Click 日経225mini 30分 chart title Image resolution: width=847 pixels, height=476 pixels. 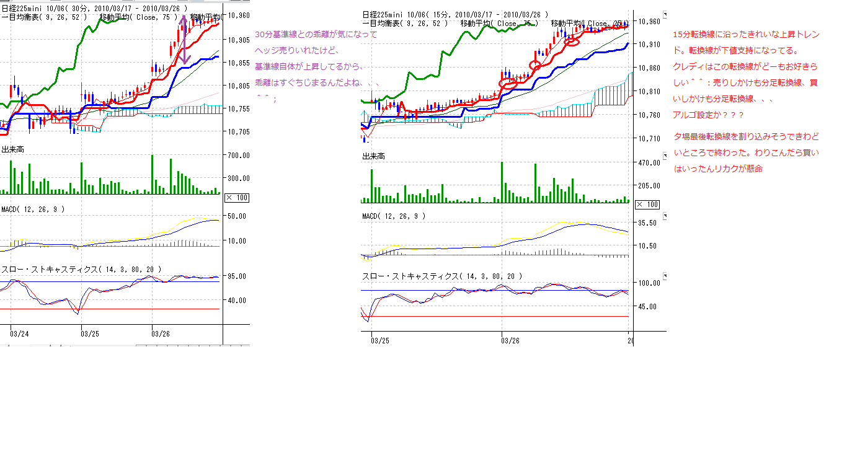pyautogui.click(x=94, y=9)
